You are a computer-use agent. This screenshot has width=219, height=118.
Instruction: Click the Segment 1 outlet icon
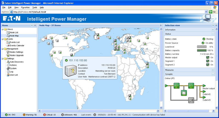(x=208, y=61)
